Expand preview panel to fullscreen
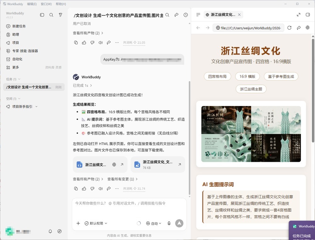The height and width of the screenshot is (240, 315). [x=299, y=15]
